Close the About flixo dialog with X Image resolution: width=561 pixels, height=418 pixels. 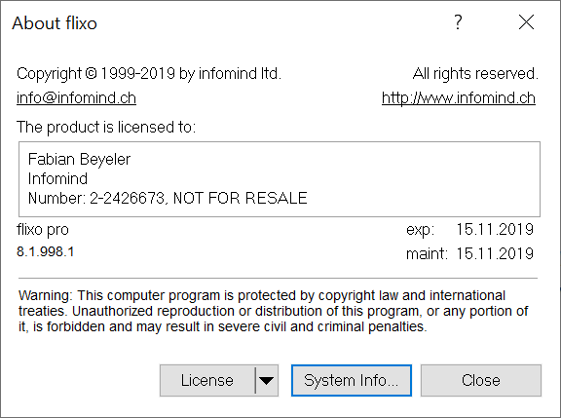[526, 22]
